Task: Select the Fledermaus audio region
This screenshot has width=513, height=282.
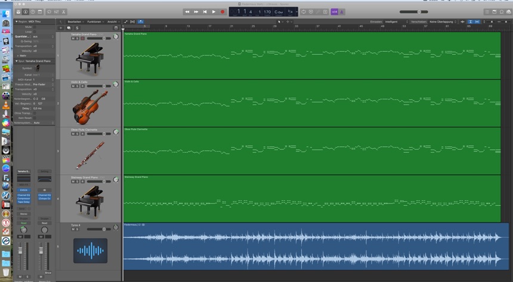Action: (316, 246)
